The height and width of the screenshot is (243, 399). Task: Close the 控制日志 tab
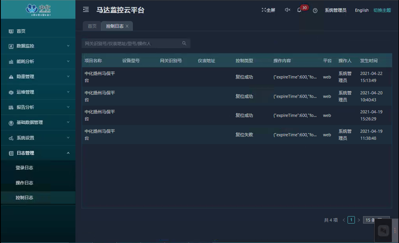(x=127, y=26)
